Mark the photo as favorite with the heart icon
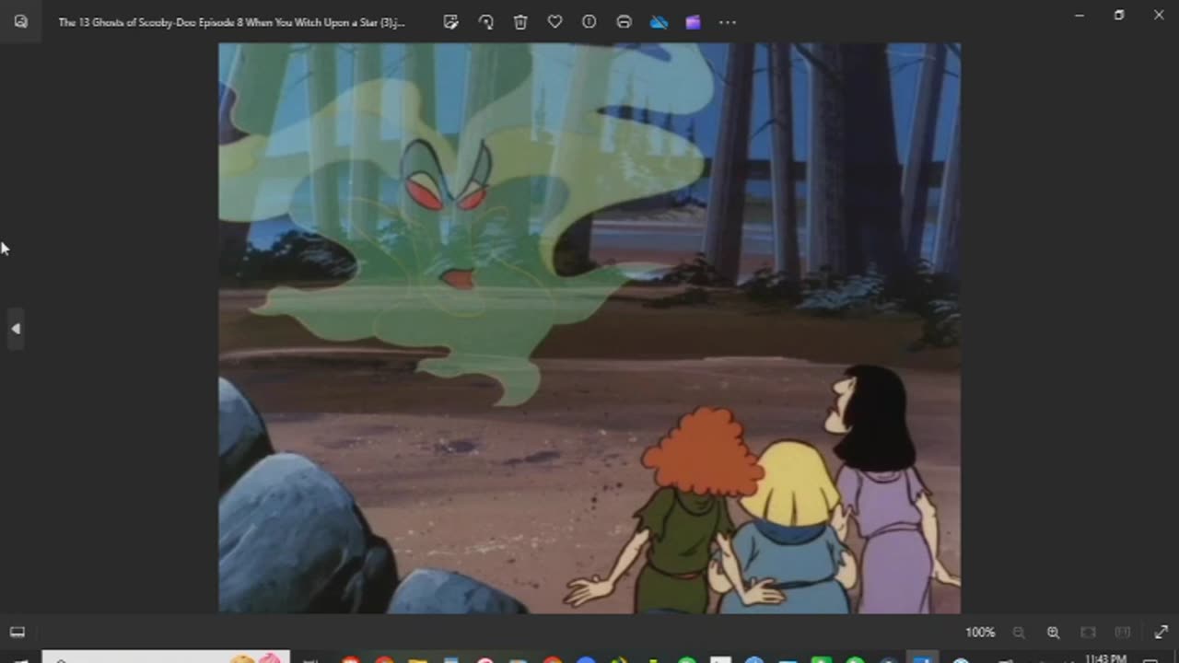 tap(554, 22)
